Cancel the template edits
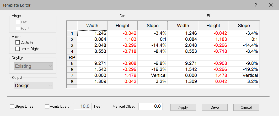Image resolution: width=279 pixels, height=116 pixels. (246, 107)
